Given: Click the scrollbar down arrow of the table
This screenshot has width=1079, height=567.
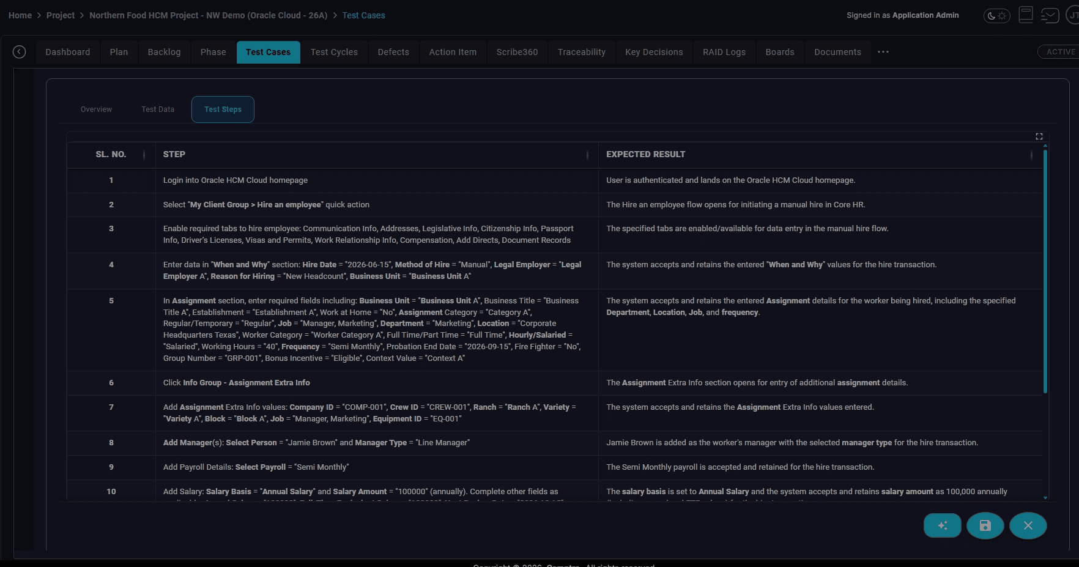Looking at the screenshot, I should (1045, 498).
